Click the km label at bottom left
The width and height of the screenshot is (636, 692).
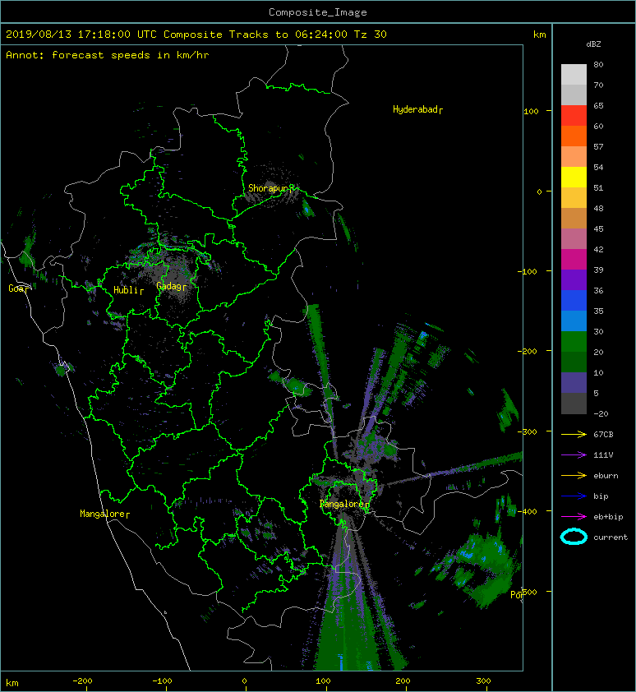tap(12, 683)
